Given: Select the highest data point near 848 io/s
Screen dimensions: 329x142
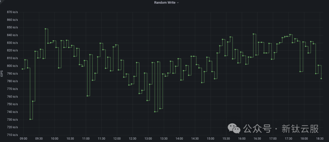Looking at the screenshot, I should click(45, 29).
